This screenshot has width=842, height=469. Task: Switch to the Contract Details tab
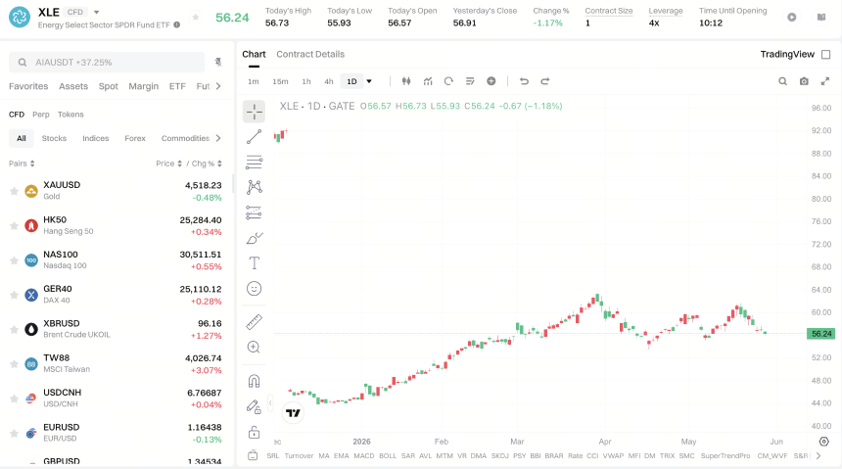tap(310, 54)
